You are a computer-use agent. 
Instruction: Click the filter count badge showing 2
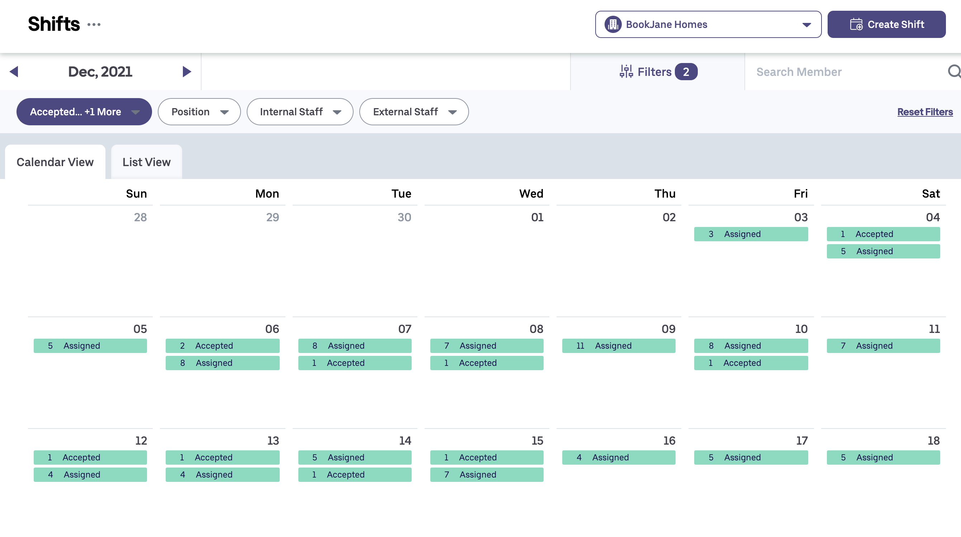click(x=686, y=72)
